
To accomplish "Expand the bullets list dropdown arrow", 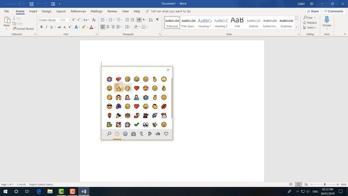I will pos(107,20).
